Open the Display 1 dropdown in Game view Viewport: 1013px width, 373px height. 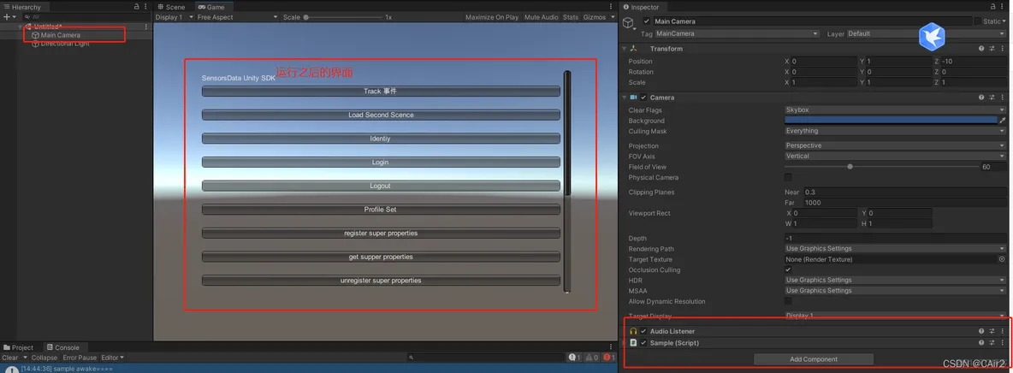tap(174, 17)
